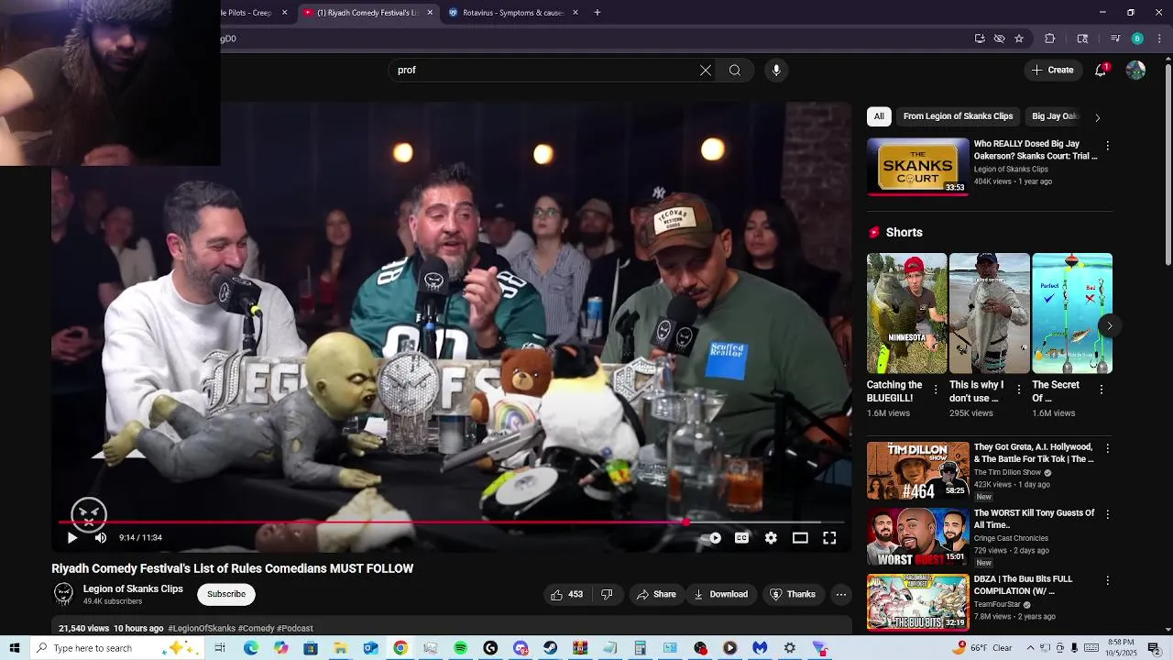Screen dimensions: 1173x660
Task: Open options for DBZA Buu Bits video
Action: (1107, 580)
